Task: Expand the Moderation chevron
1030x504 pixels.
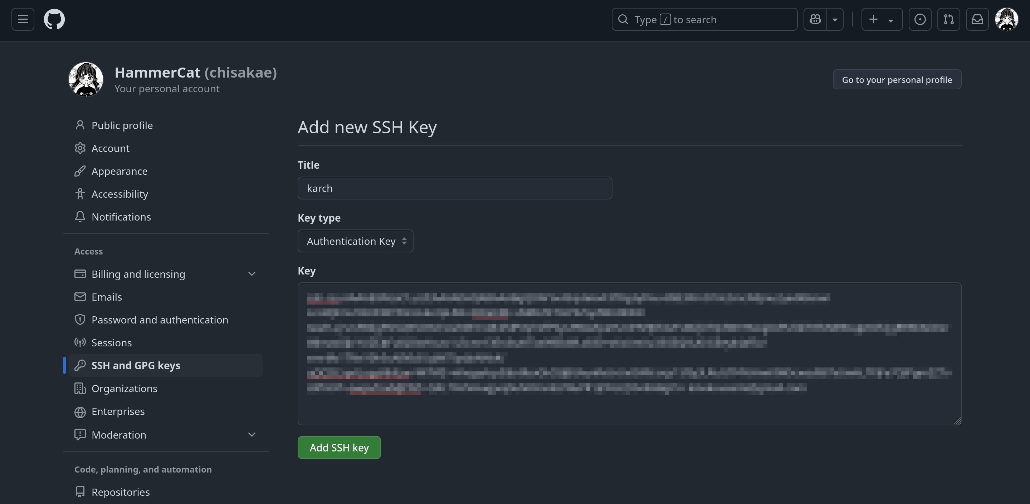Action: tap(252, 435)
